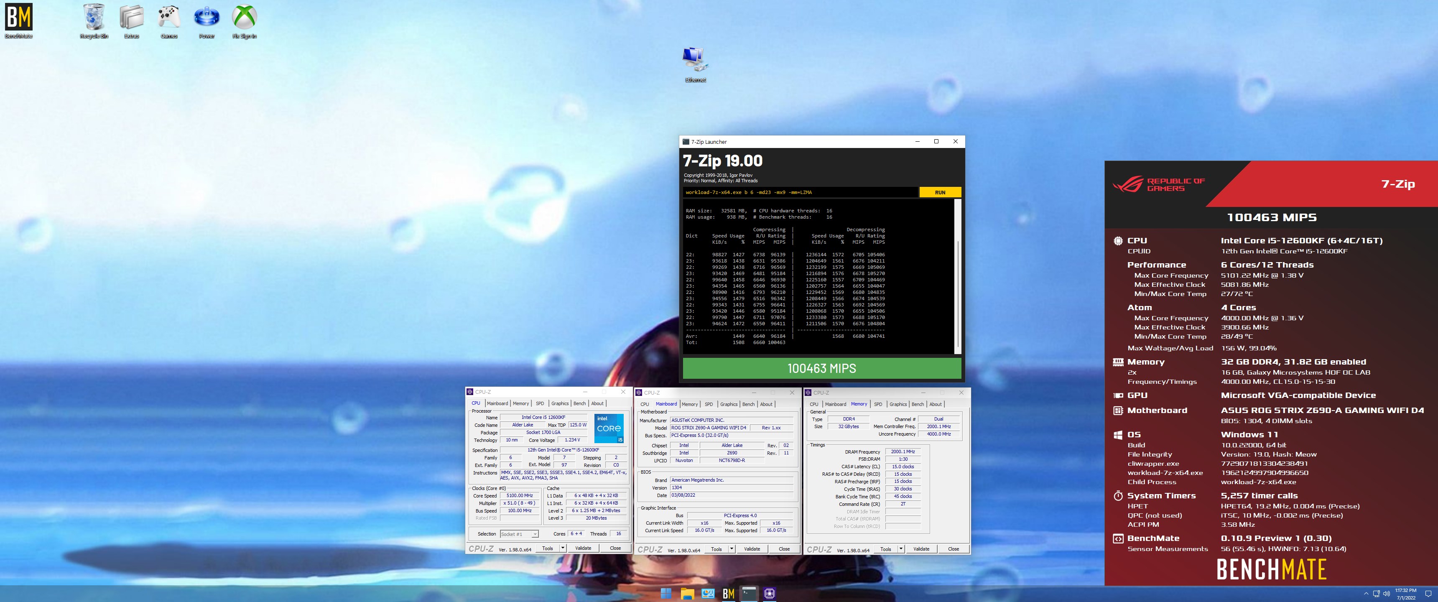The image size is (1438, 602).
Task: Switch to the CPU-Z taskbar icon
Action: click(x=770, y=594)
